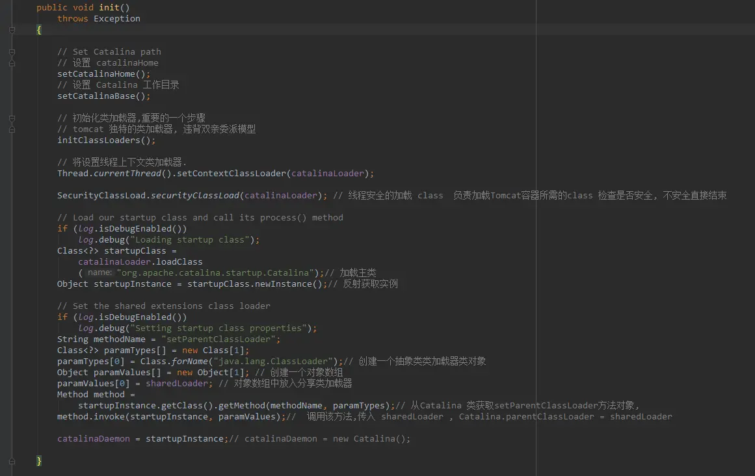The width and height of the screenshot is (755, 476).
Task: Click 'Method method =' declaration
Action: click(x=96, y=395)
